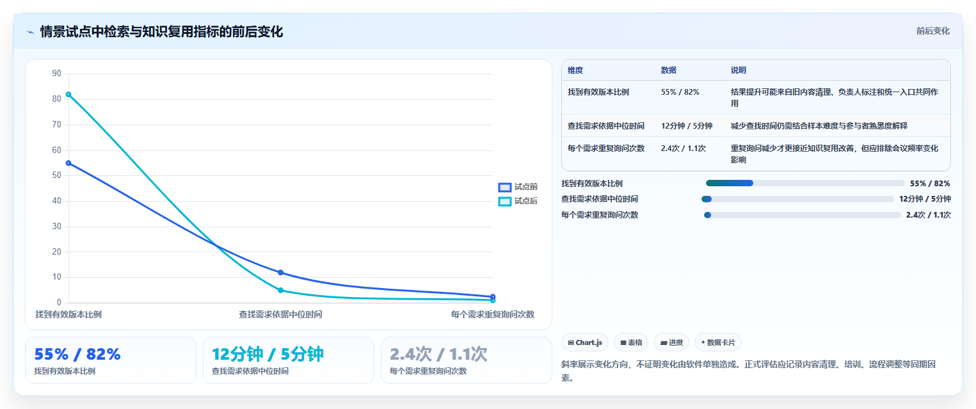Click the explanation starting 减少查找时间

click(x=819, y=126)
